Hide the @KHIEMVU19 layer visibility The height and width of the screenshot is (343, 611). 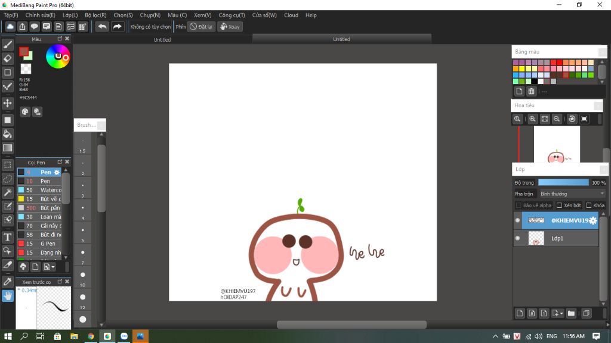(517, 220)
